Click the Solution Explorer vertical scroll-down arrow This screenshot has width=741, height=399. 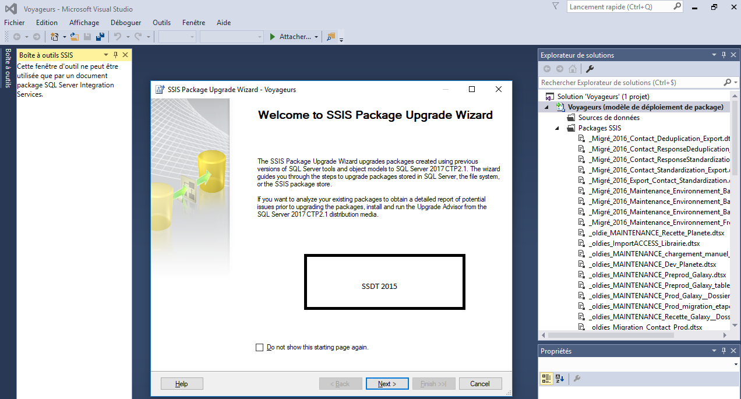pyautogui.click(x=735, y=326)
